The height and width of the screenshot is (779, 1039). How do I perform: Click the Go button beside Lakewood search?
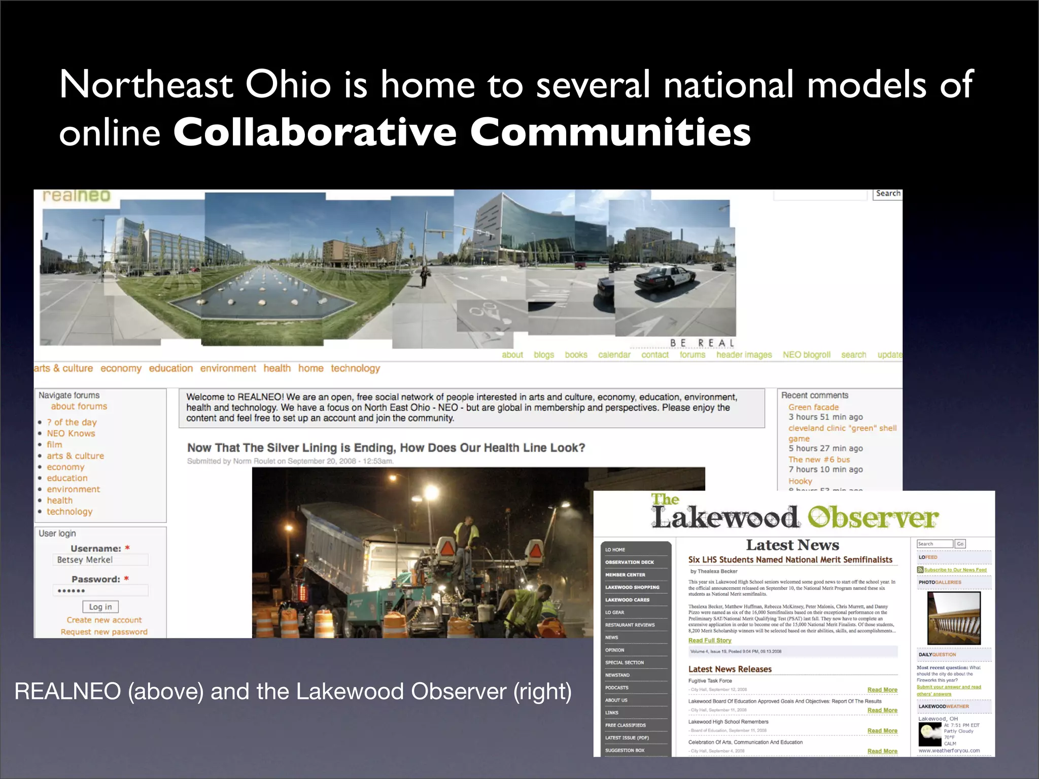960,544
